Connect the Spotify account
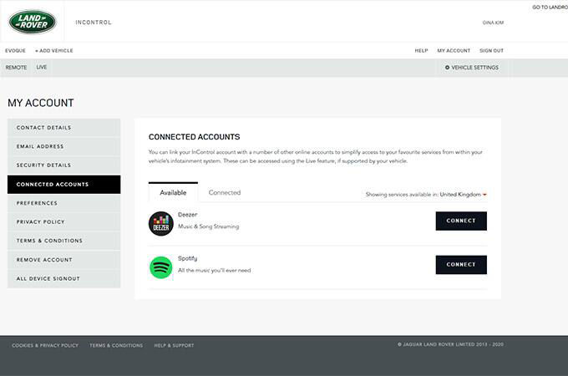Viewport: 568px width, 376px height. tap(461, 264)
